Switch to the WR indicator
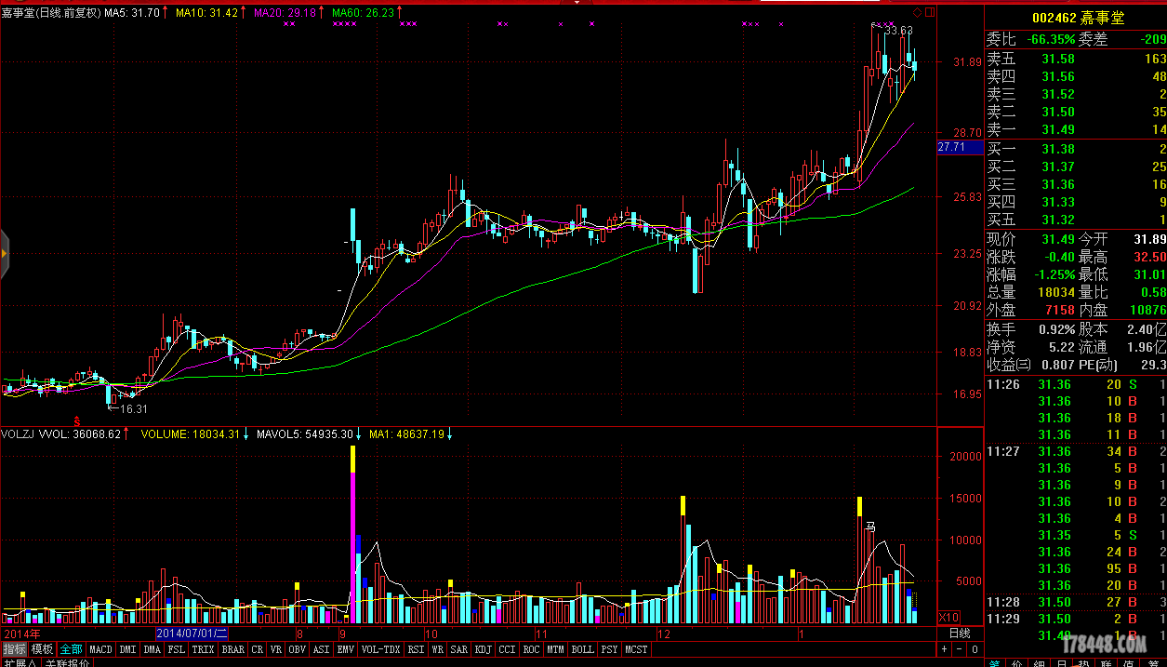This screenshot has width=1167, height=667. (438, 649)
